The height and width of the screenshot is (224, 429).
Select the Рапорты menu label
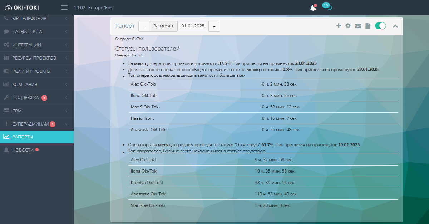pos(23,137)
